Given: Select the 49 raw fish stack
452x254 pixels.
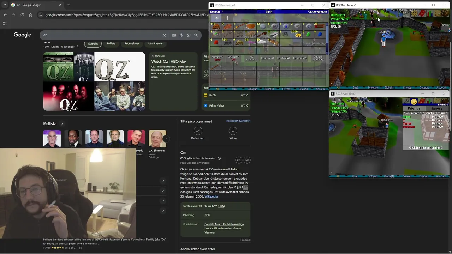Looking at the screenshot, I should (262, 42).
